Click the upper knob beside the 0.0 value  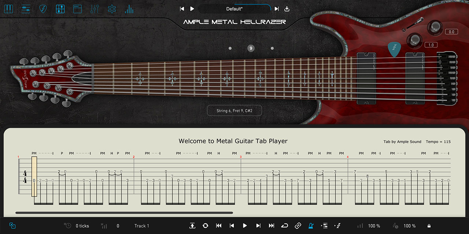coord(435,26)
